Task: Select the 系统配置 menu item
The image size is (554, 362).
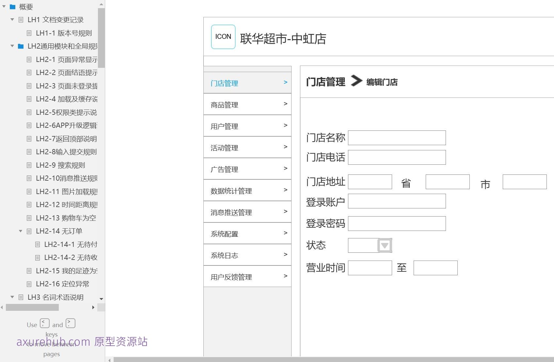Action: pyautogui.click(x=247, y=234)
